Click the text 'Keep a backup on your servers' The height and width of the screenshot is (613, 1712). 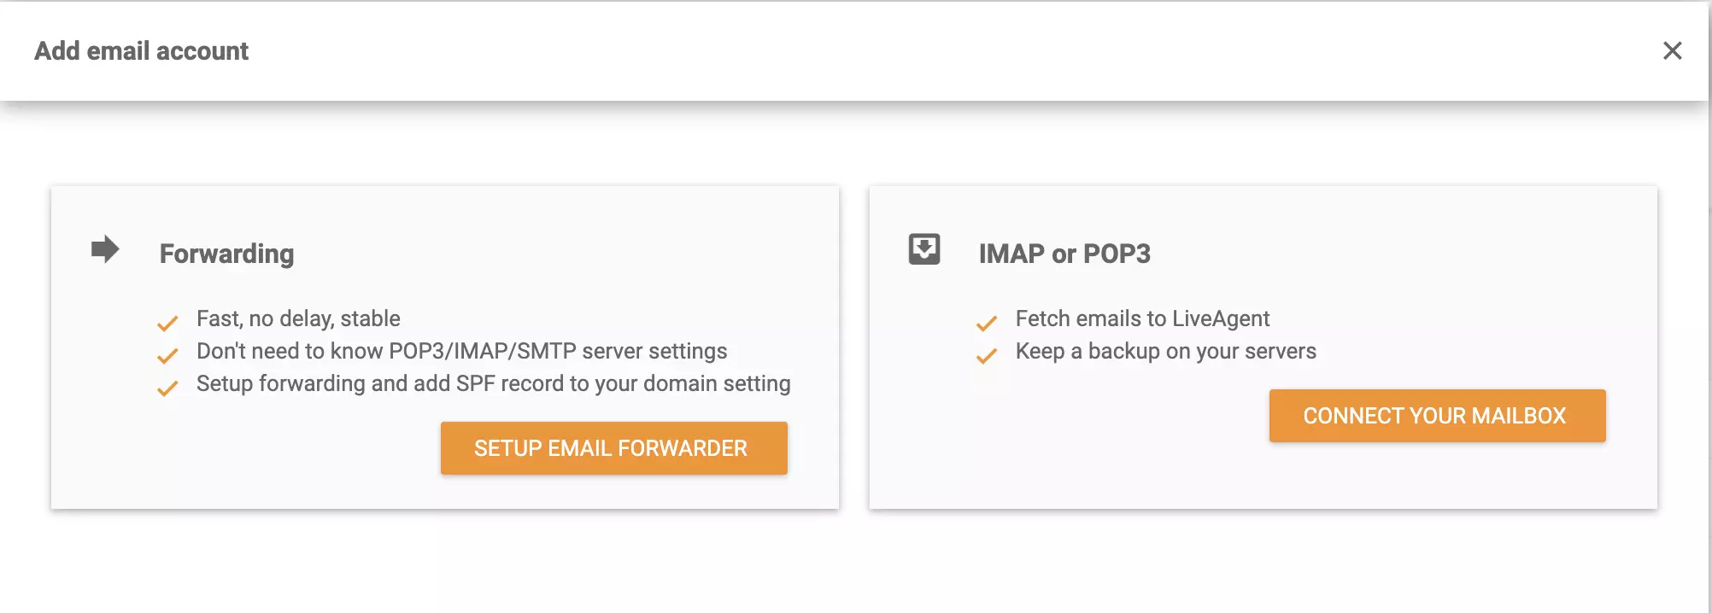1165,351
